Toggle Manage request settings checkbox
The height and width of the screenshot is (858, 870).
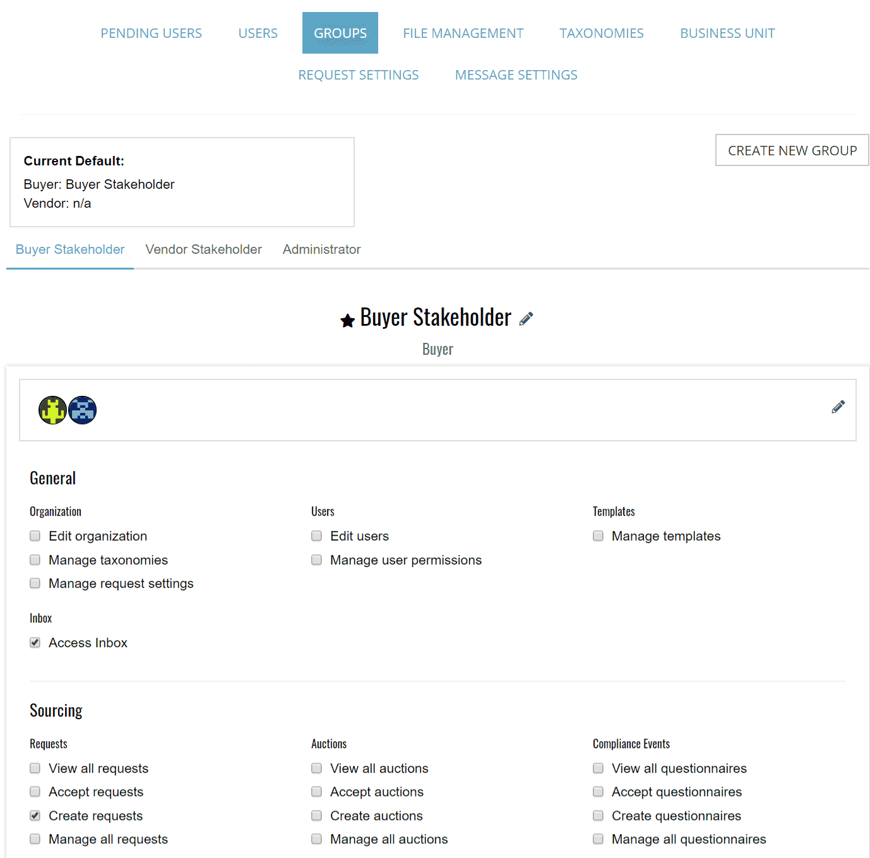point(35,583)
